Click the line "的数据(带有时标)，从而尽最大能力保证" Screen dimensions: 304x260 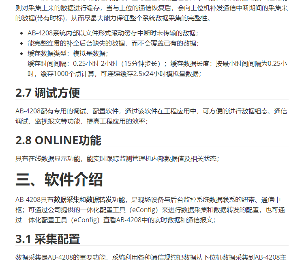click(x=113, y=18)
